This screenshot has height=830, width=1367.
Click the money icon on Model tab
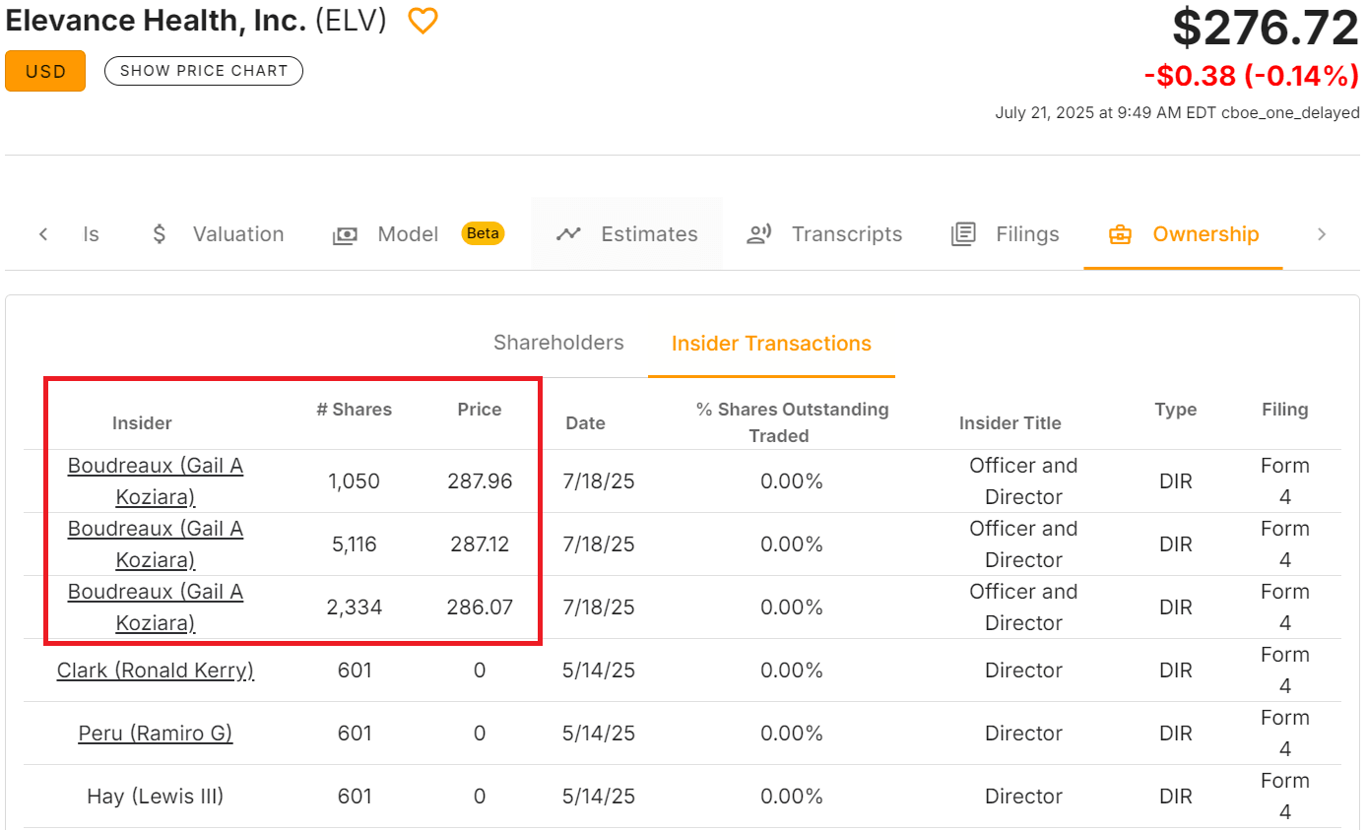[x=345, y=235]
